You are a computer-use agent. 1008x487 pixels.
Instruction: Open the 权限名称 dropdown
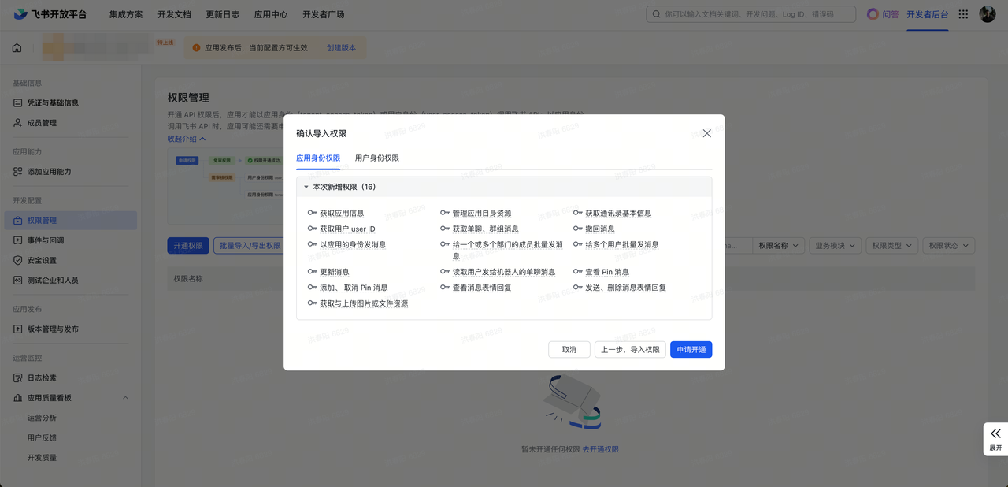[x=780, y=246]
